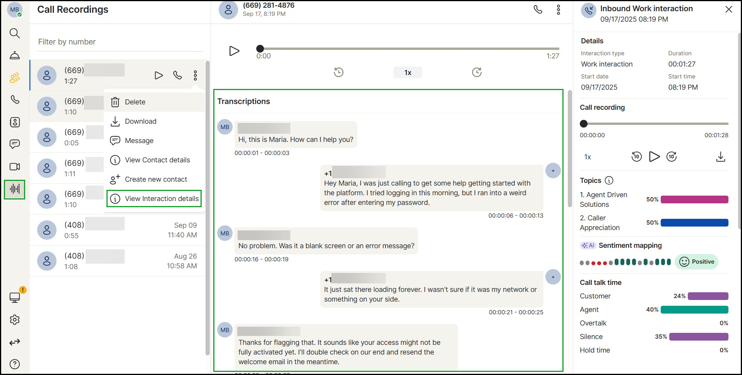The width and height of the screenshot is (742, 375).
Task: Click the help question mark icon
Action: click(x=15, y=364)
